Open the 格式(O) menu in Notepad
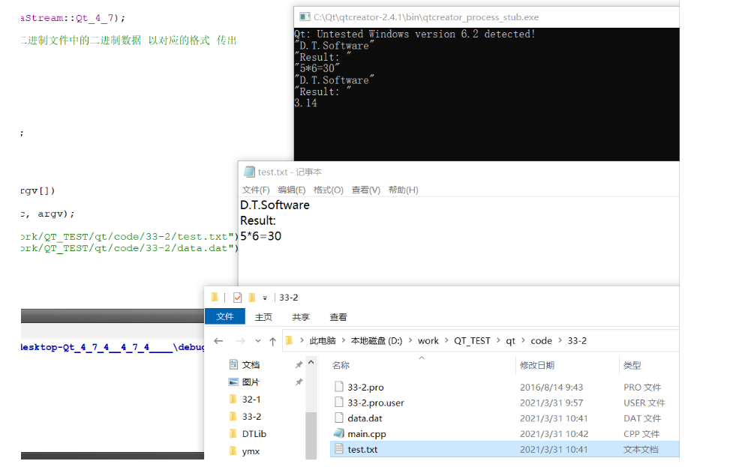 pos(329,190)
